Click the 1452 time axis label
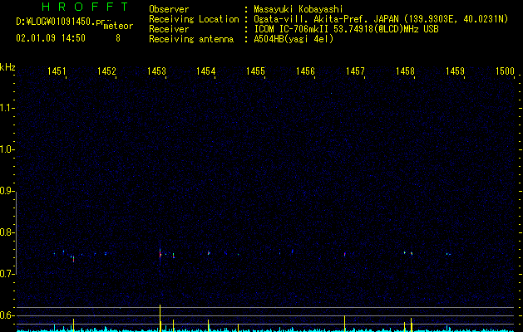The width and height of the screenshot is (523, 332). pos(106,71)
